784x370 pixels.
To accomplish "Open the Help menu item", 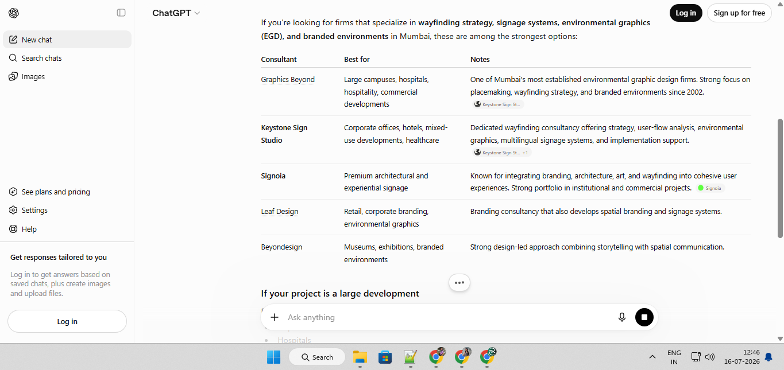I will tap(67, 229).
